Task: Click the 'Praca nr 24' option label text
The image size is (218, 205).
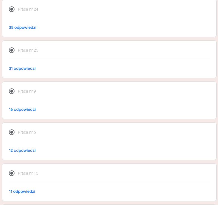Action: coord(28,9)
